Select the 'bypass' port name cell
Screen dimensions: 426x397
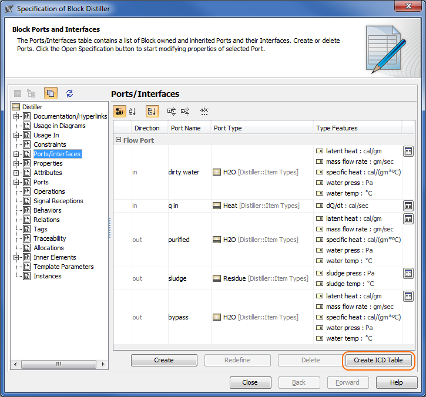[x=190, y=317]
